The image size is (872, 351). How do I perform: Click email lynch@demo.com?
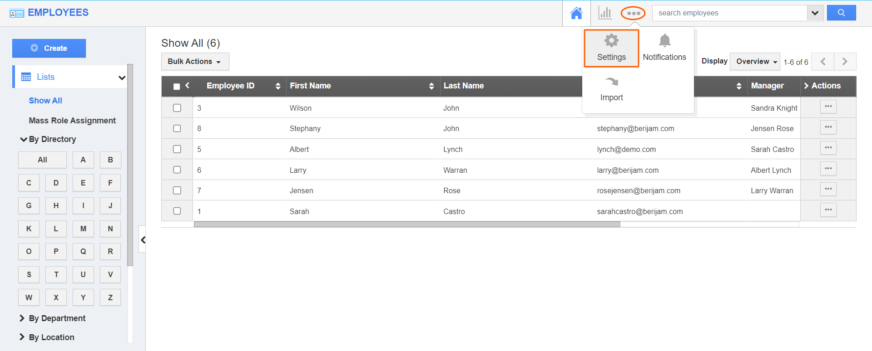pyautogui.click(x=626, y=149)
